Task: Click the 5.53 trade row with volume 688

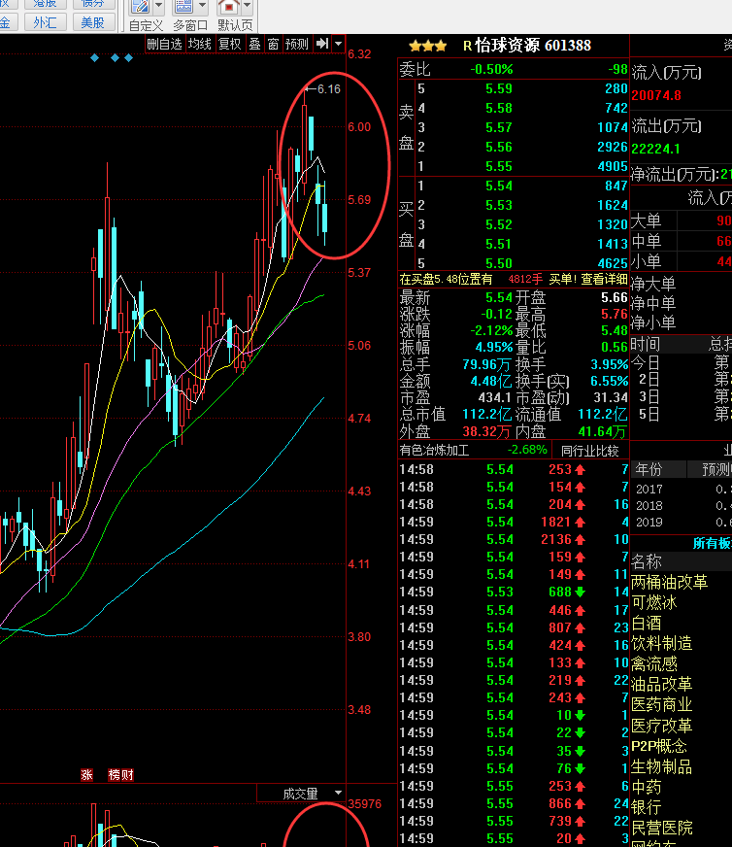Action: point(514,592)
